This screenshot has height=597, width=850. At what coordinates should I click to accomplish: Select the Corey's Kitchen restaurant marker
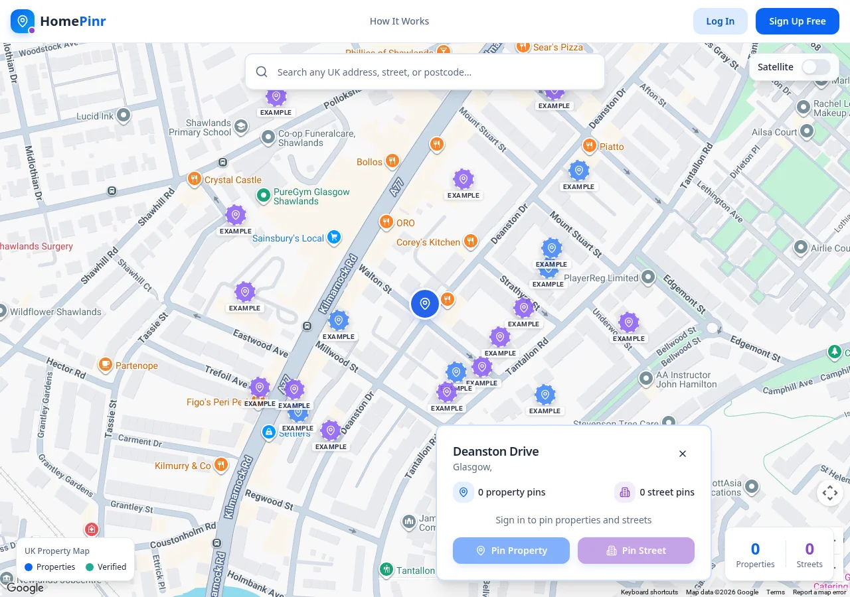[x=471, y=241]
